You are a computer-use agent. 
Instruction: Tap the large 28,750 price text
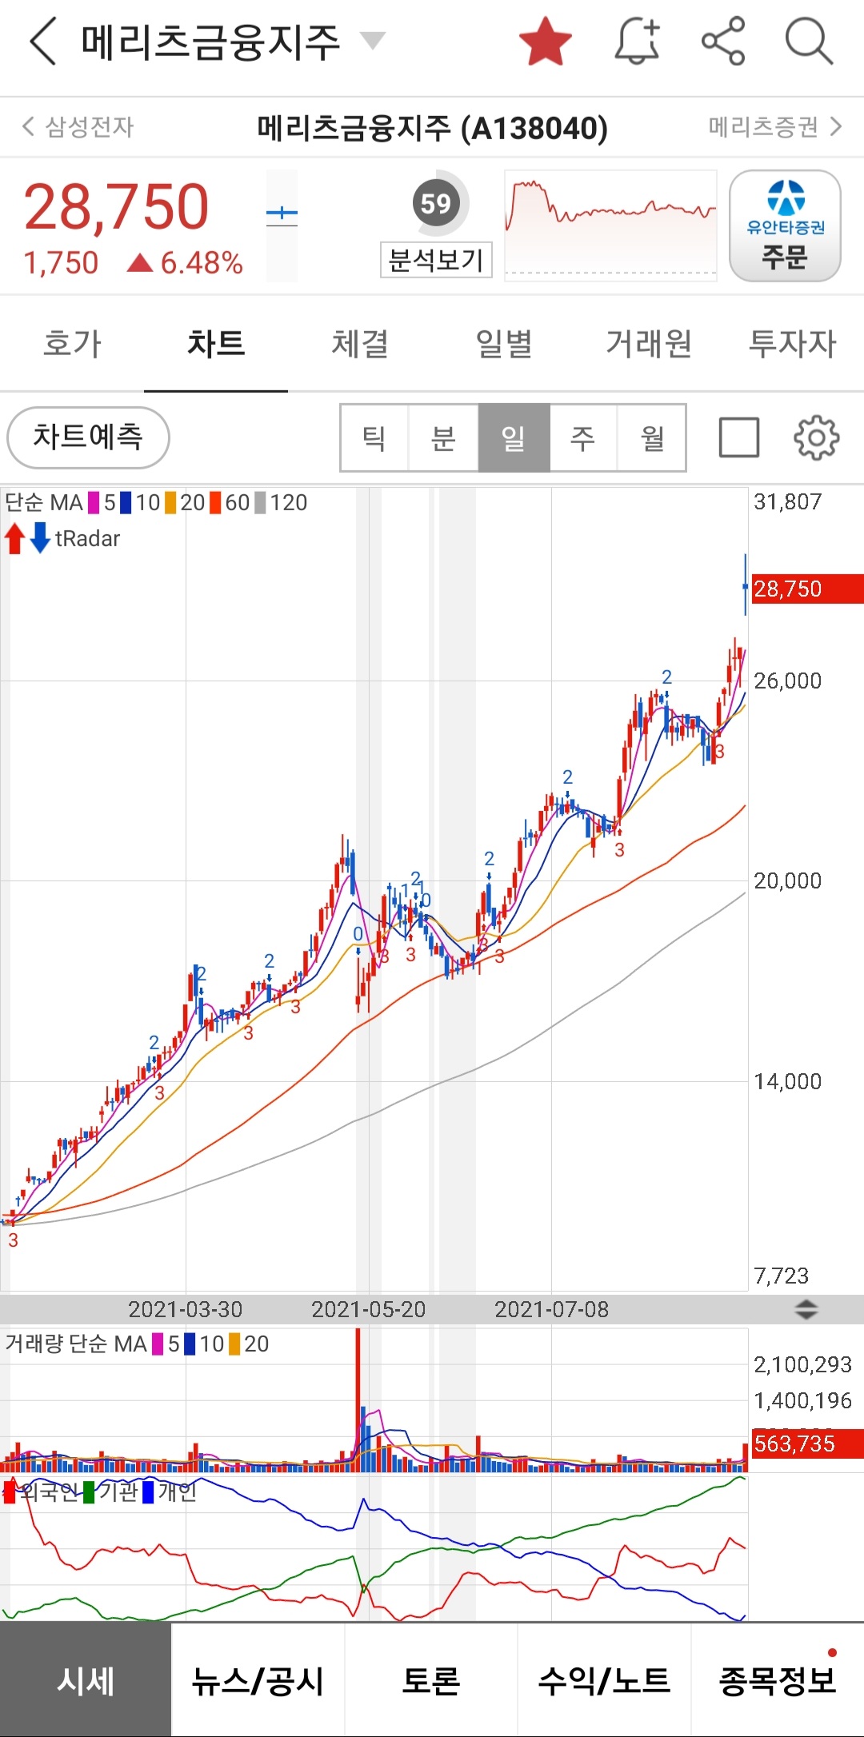click(x=117, y=206)
